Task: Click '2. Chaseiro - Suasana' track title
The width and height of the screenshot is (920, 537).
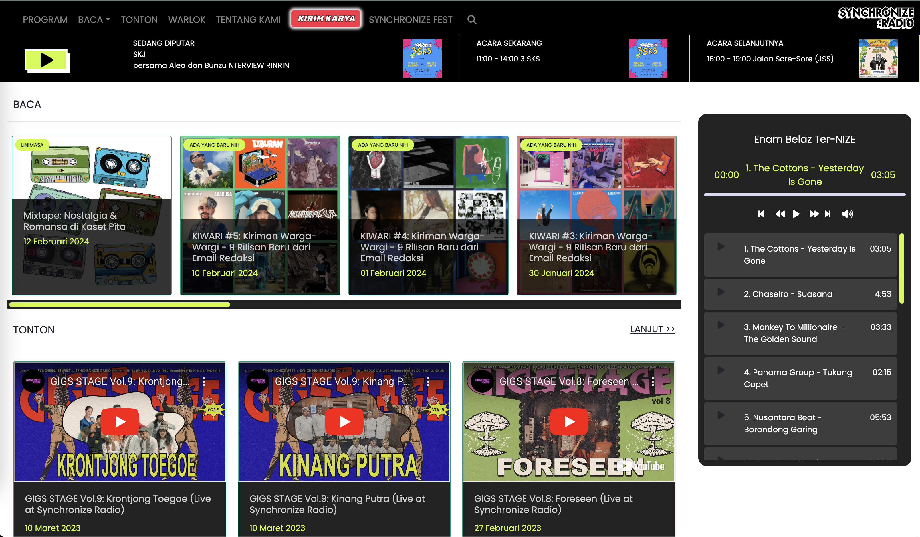Action: point(788,294)
